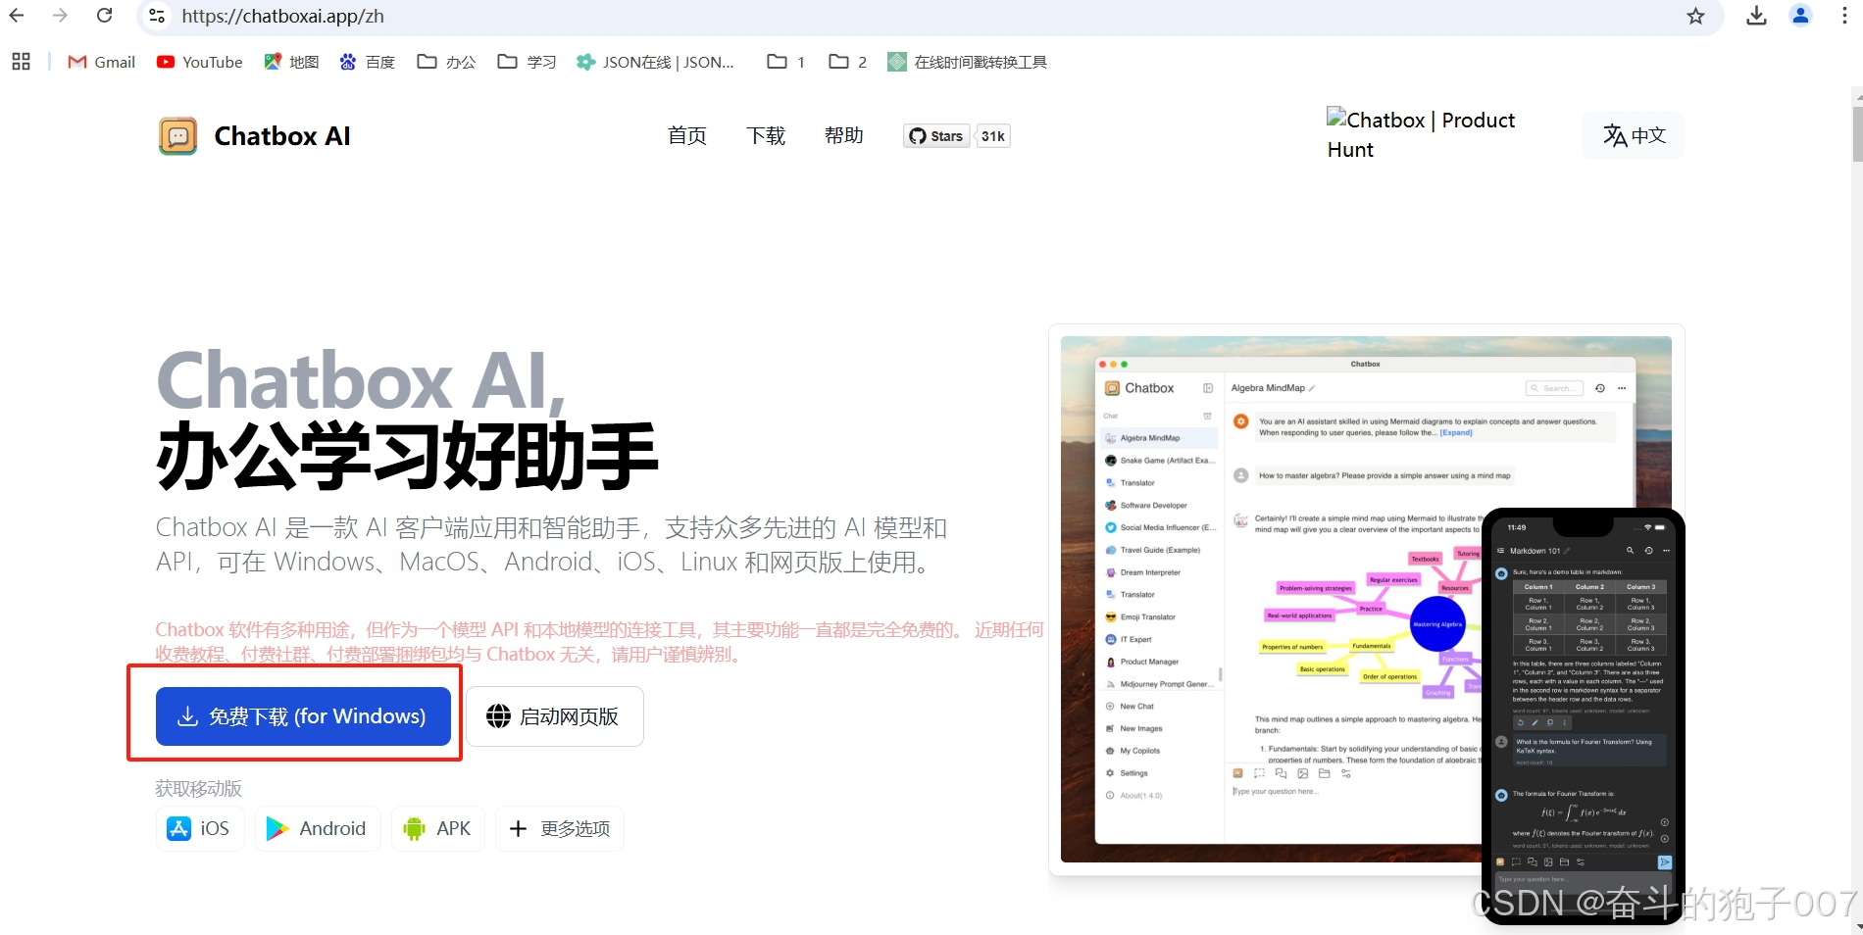This screenshot has width=1863, height=935.
Task: Open the browser three-dot menu
Action: click(x=1844, y=16)
